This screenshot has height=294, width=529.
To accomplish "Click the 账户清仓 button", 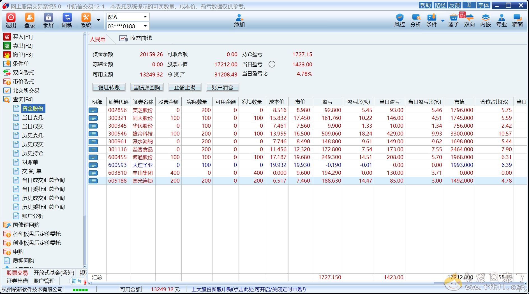I will click(x=223, y=87).
